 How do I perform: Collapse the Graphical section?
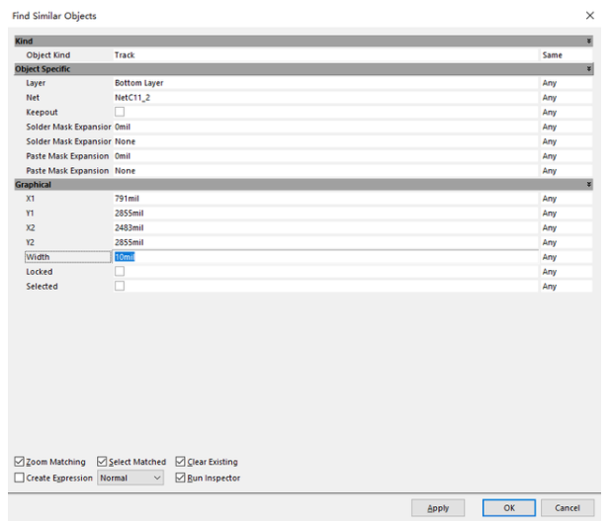[589, 184]
